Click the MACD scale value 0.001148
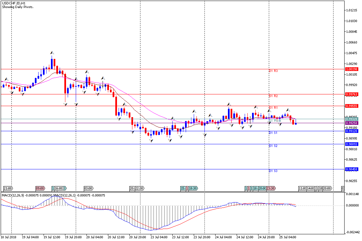362x241 pixels. (x=353, y=194)
